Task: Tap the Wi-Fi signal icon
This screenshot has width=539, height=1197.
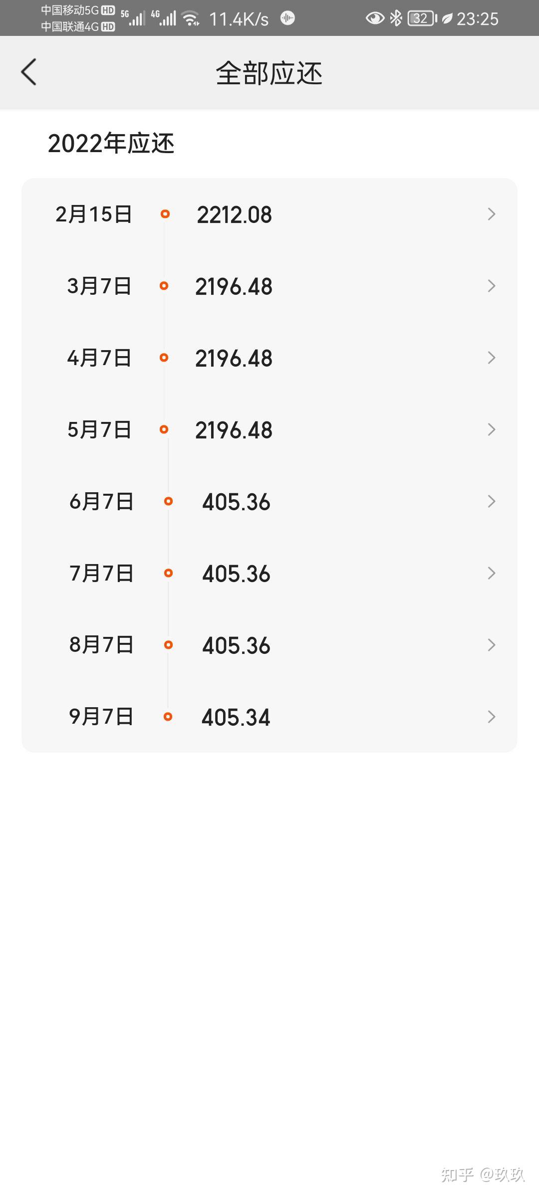Action: click(x=191, y=18)
